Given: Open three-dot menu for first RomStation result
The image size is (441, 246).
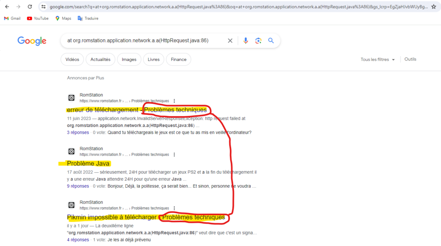Looking at the screenshot, I should tap(174, 101).
